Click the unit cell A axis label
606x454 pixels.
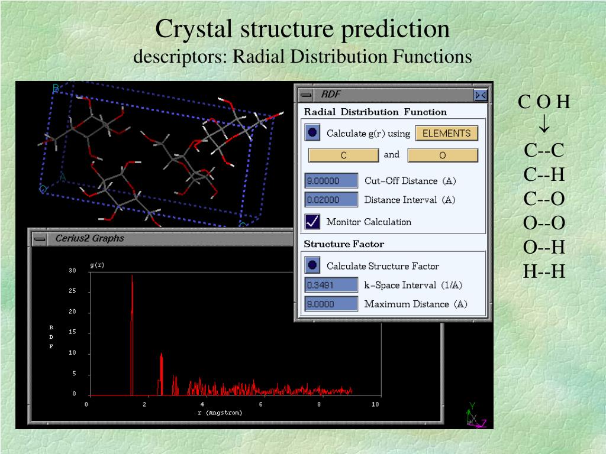(63, 177)
